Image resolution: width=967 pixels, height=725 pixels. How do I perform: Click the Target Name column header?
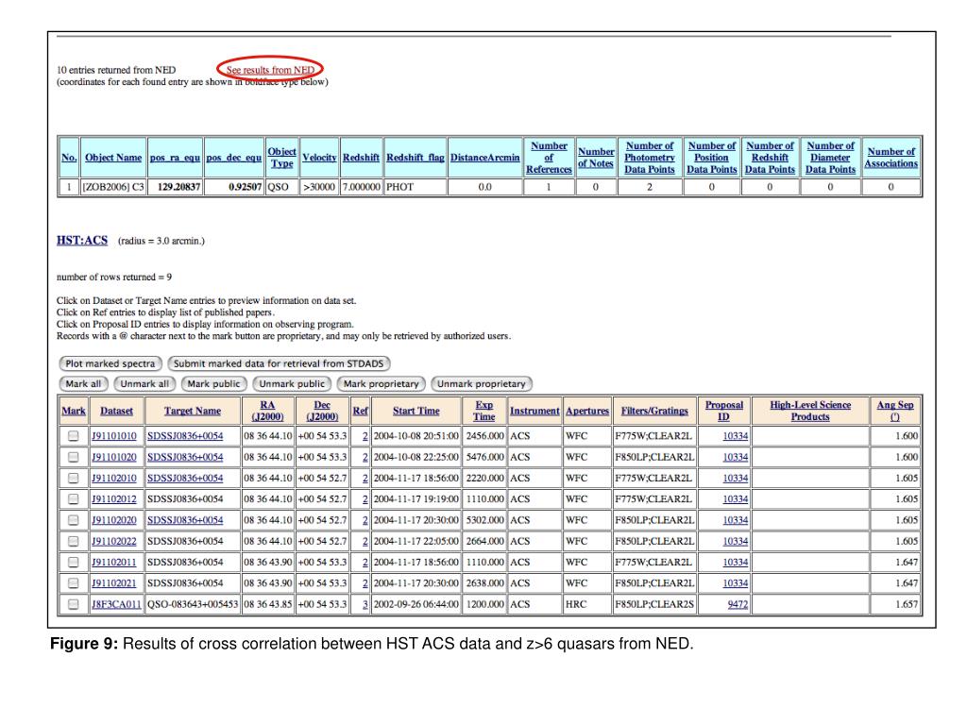pos(193,412)
